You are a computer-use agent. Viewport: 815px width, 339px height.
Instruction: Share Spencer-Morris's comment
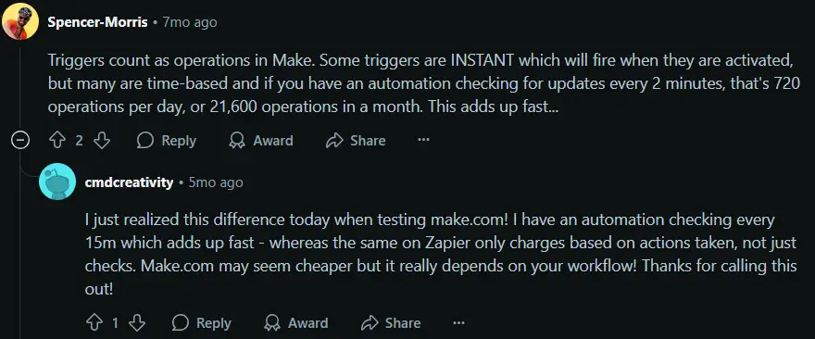pos(356,141)
